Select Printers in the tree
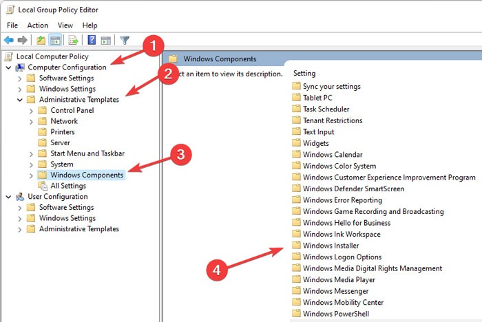This screenshot has height=322, width=482. point(63,132)
